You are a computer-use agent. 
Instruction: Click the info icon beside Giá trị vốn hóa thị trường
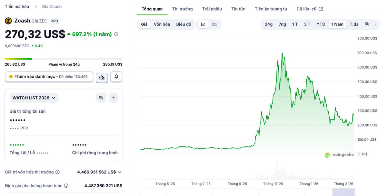[57, 172]
